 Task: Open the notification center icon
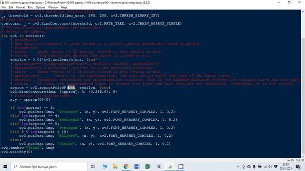298,167
